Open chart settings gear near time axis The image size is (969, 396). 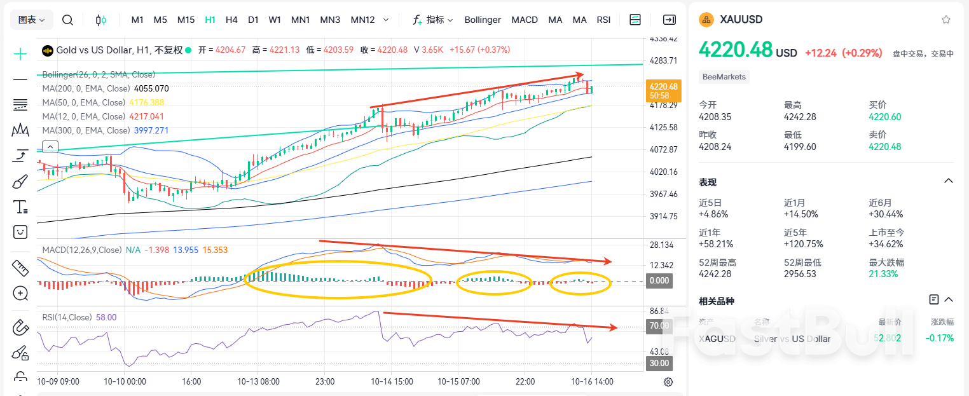(668, 382)
